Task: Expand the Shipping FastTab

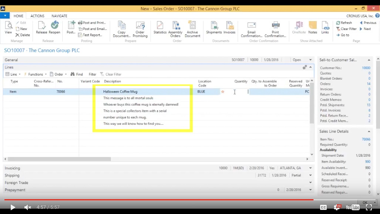Action: [x=310, y=175]
